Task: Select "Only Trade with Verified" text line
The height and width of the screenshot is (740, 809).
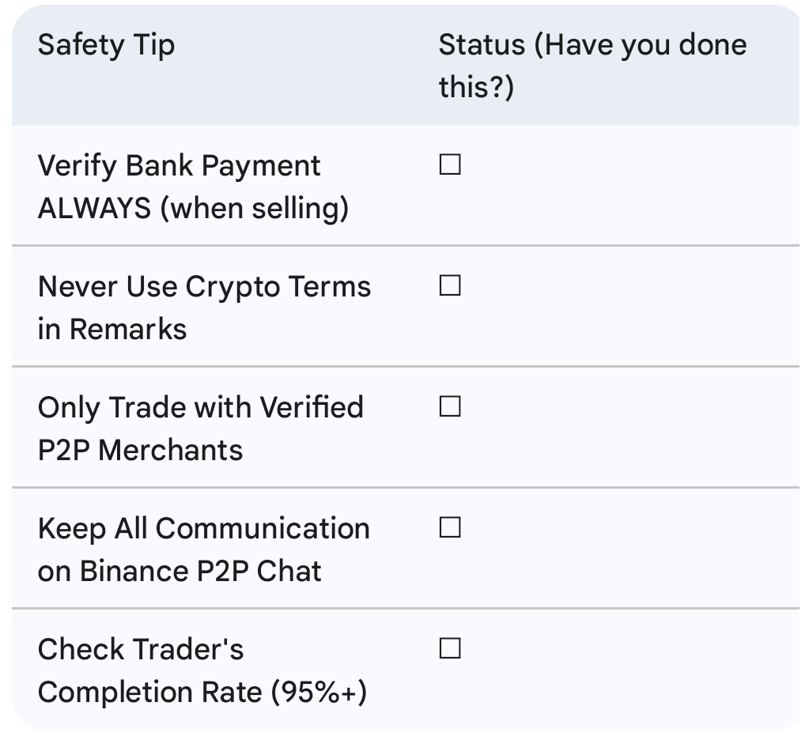Action: pyautogui.click(x=200, y=408)
